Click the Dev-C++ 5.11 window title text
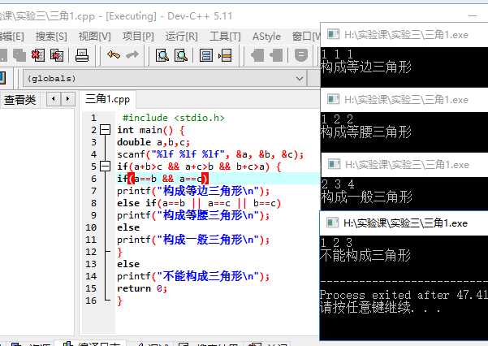Viewport: 488px width, 346px height. coord(200,16)
